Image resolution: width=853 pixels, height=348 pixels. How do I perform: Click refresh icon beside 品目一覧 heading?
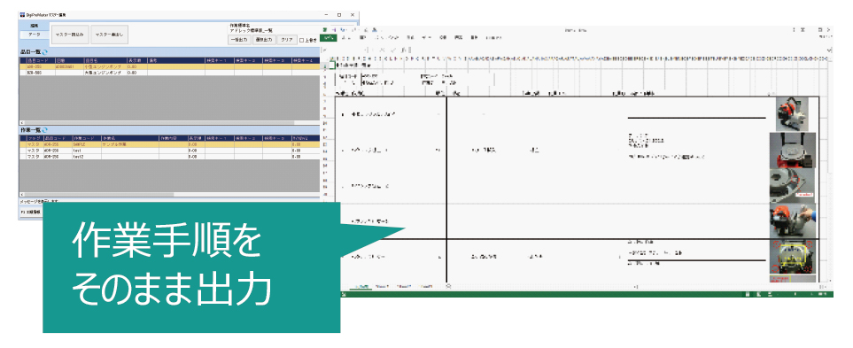(45, 51)
